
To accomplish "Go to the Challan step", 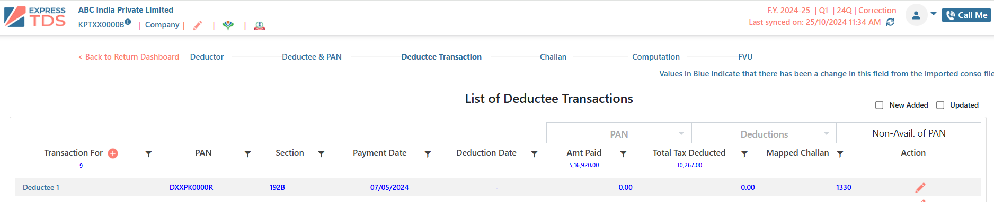I will [553, 57].
